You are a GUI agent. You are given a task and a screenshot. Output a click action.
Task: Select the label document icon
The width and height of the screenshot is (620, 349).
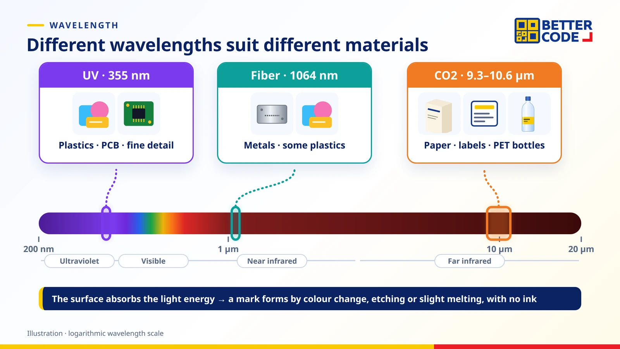[x=484, y=114]
